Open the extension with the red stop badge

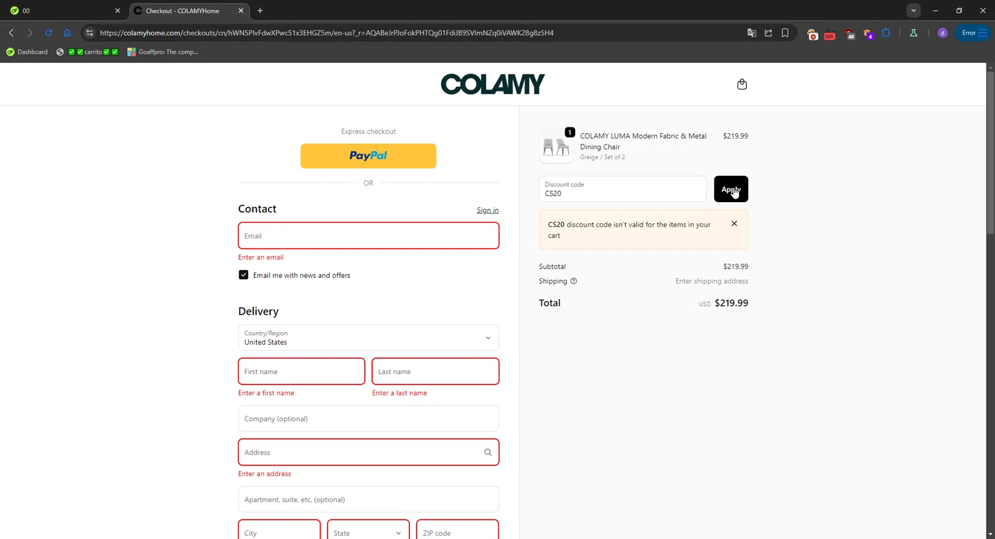pyautogui.click(x=813, y=34)
